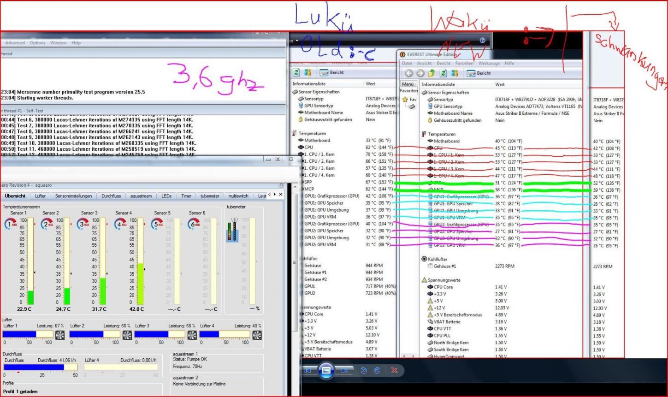Click tubemeter fill-level icon in aquaero
Screen dimensions: 668x397
tap(232, 231)
